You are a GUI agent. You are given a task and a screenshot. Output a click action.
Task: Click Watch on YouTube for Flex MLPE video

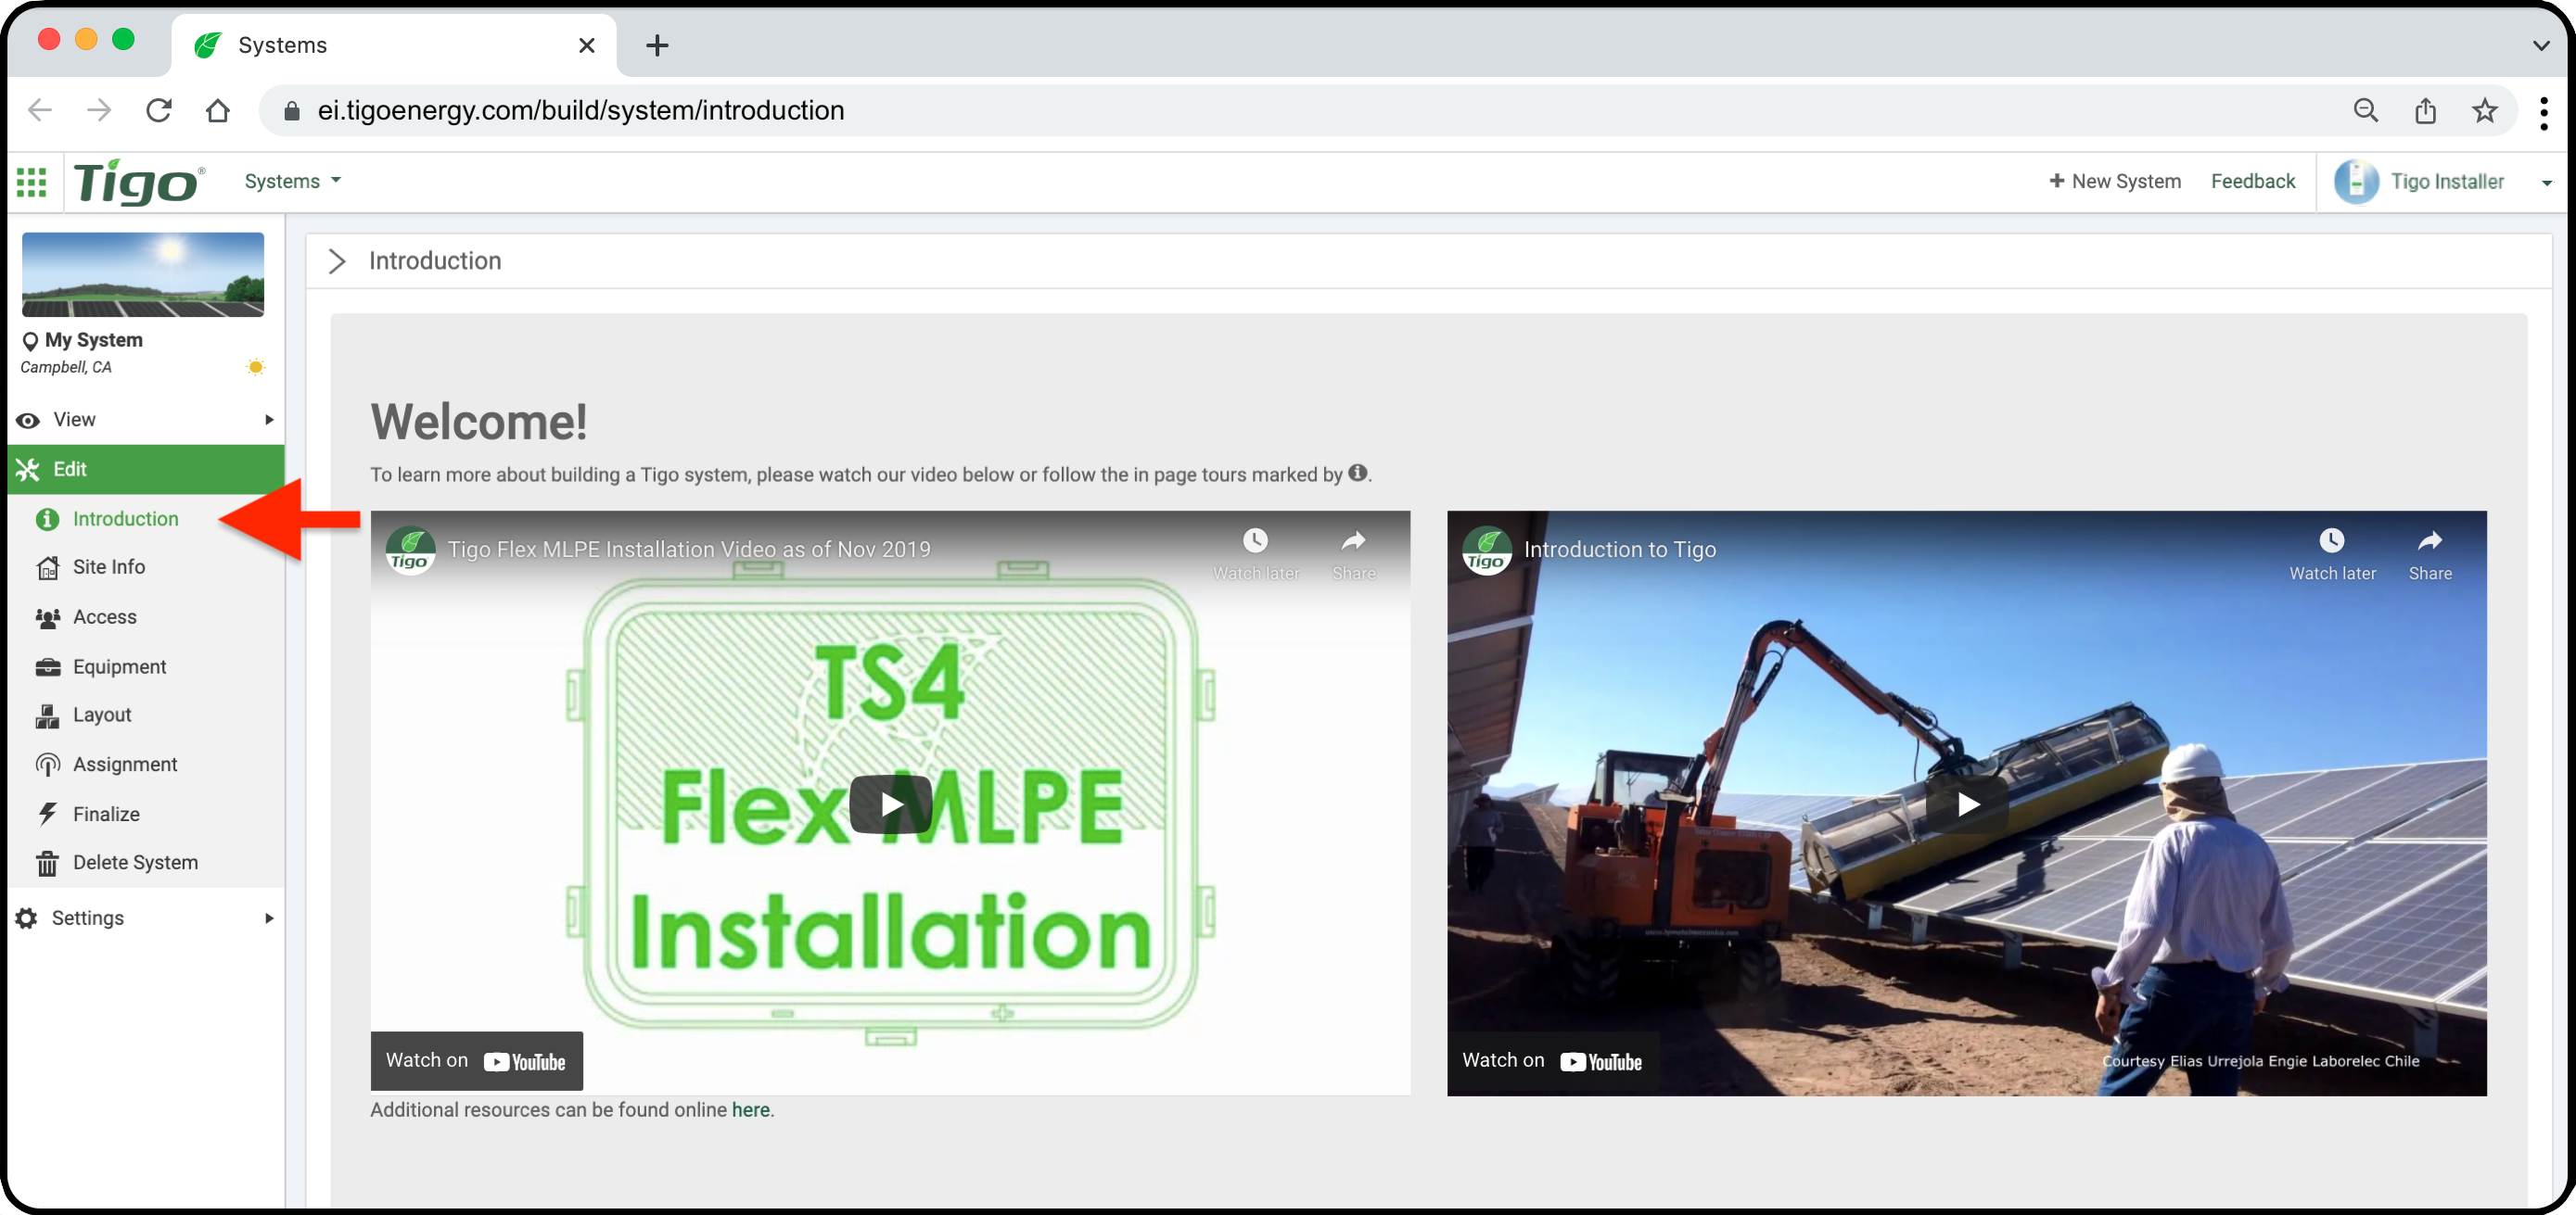(476, 1060)
